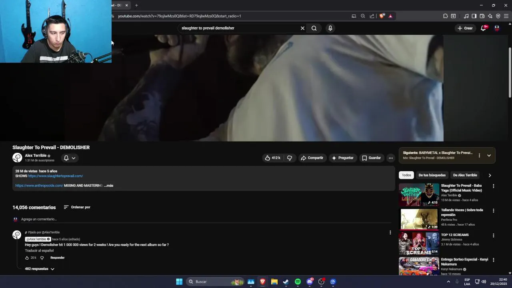Screen dimensions: 512x288
Task: Open Baba Yaga video thumbnail
Action: 419,194
